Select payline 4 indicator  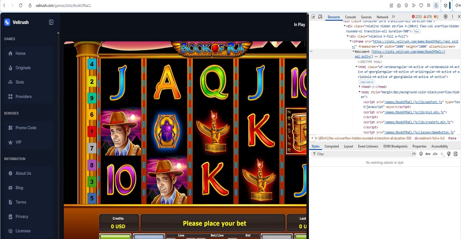[92, 64]
